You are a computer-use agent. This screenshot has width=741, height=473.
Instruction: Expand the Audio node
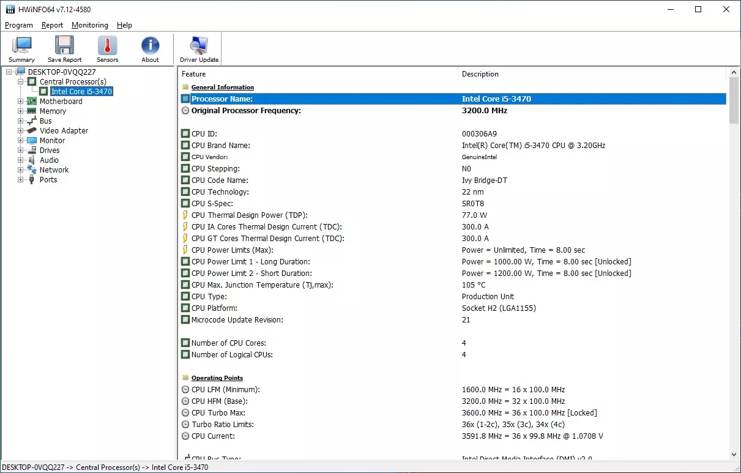click(x=21, y=160)
